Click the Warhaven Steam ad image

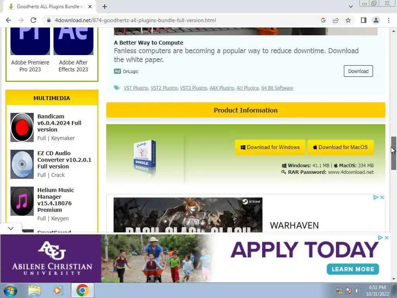coord(188,215)
